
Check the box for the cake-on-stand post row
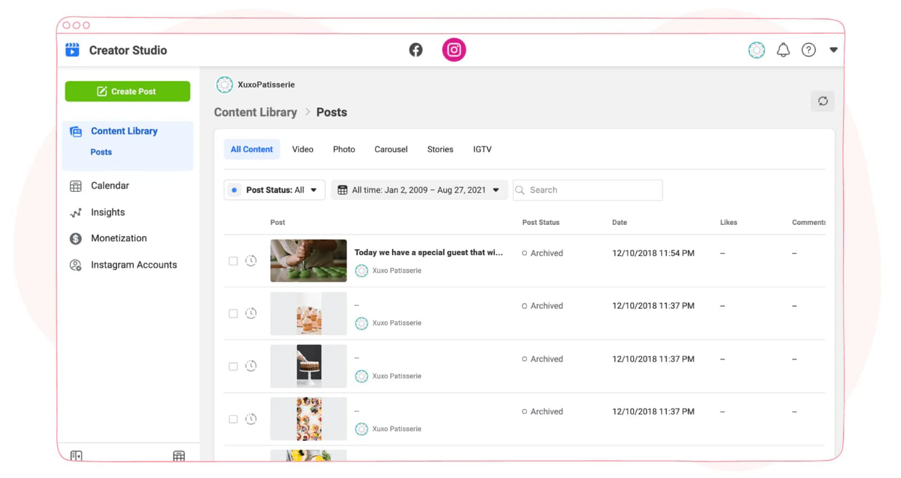click(233, 367)
